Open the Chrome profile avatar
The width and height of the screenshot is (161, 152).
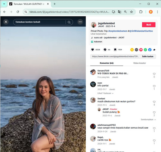[x=151, y=12]
